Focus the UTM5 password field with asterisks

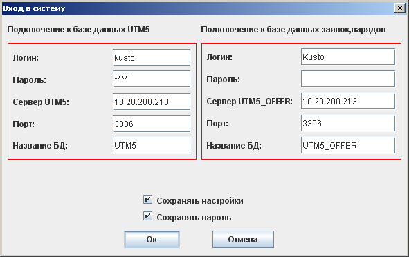pos(152,79)
